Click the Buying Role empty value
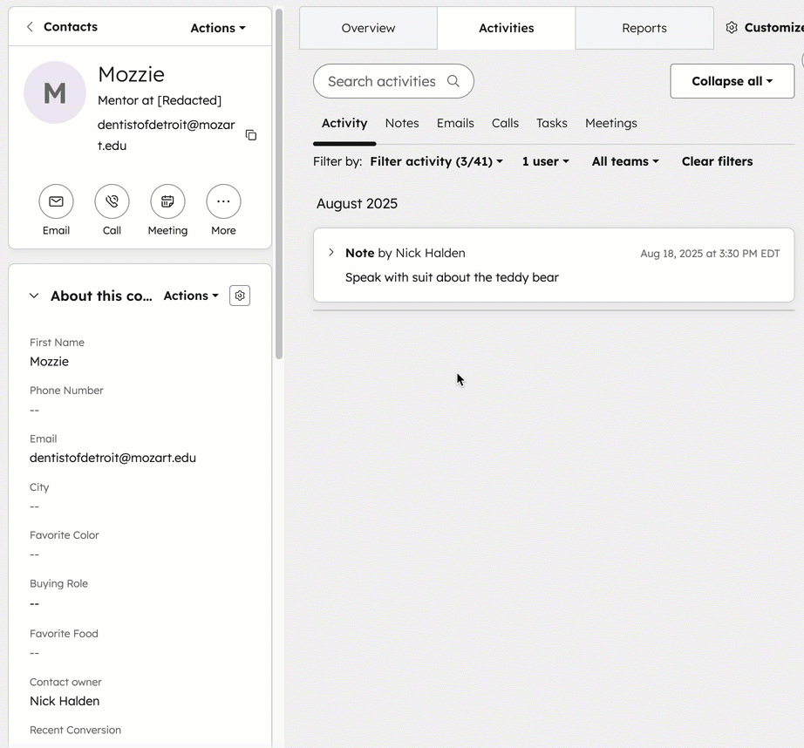This screenshot has height=748, width=804. click(34, 604)
